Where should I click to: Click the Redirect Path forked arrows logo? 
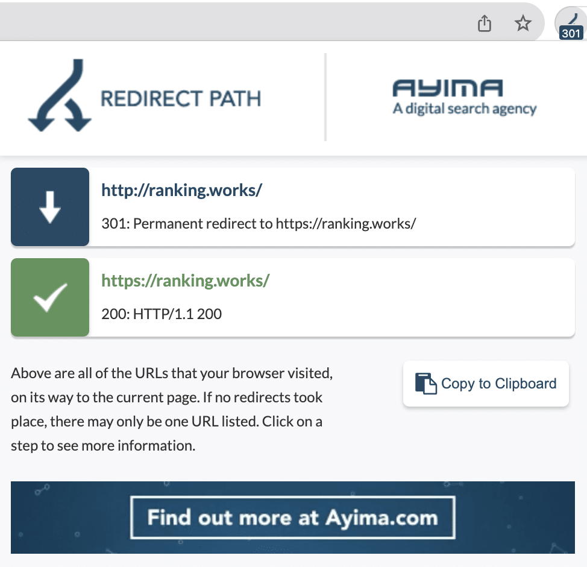pyautogui.click(x=60, y=95)
